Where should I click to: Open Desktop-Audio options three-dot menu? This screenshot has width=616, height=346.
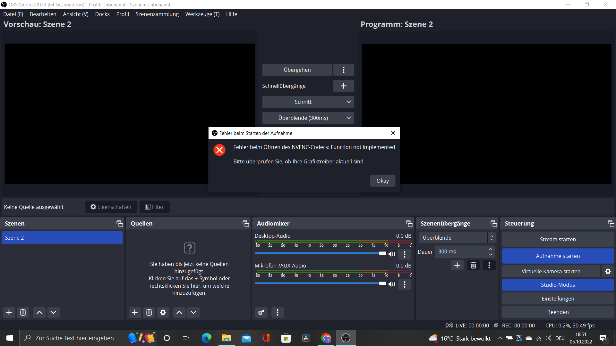point(405,254)
